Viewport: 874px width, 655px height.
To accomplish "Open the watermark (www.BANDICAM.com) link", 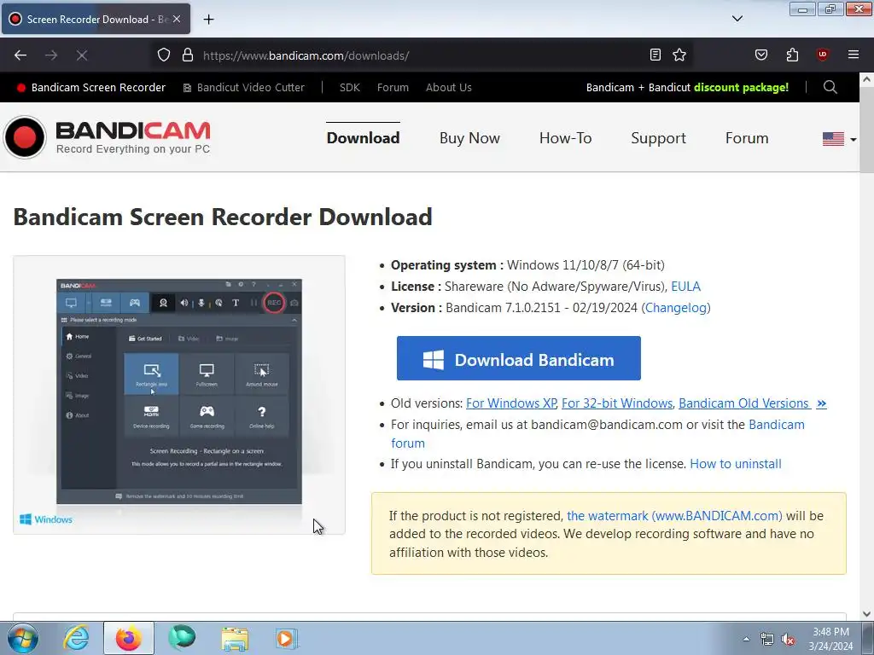I will click(x=674, y=516).
